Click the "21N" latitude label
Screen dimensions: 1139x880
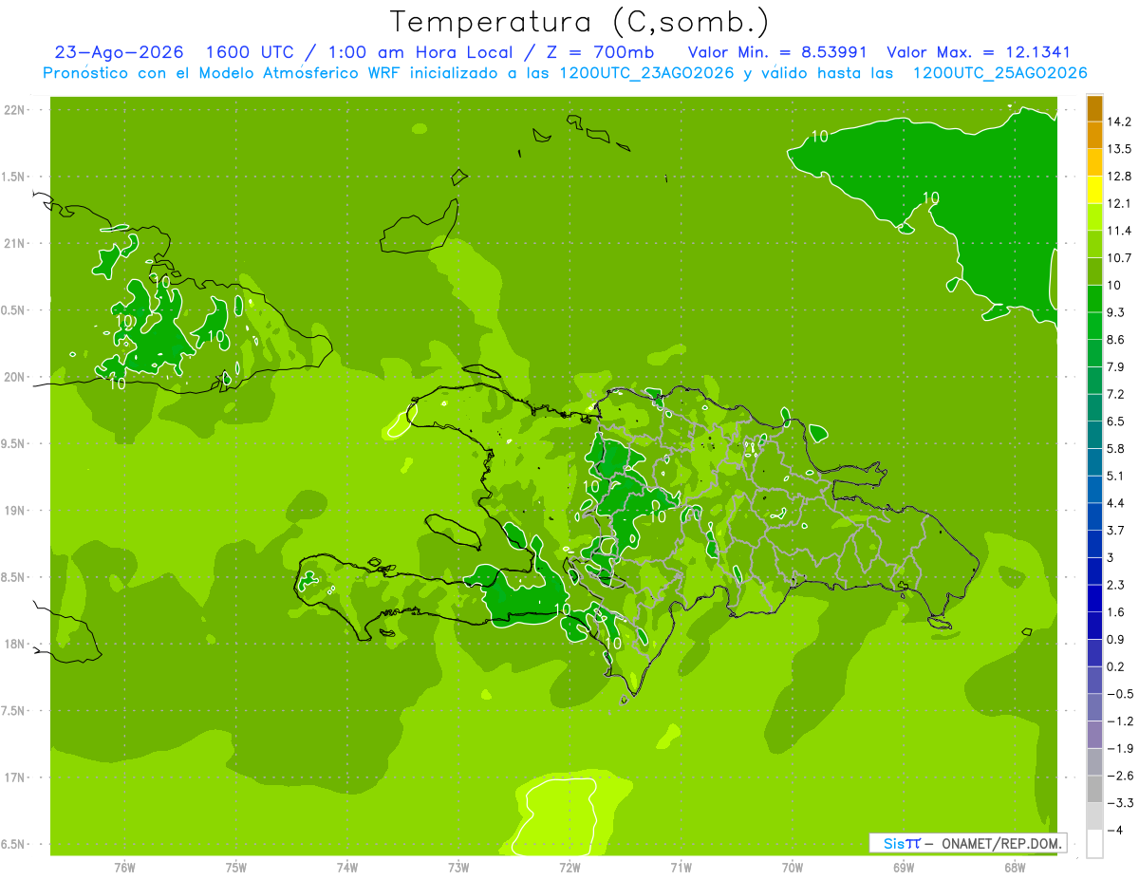[15, 244]
